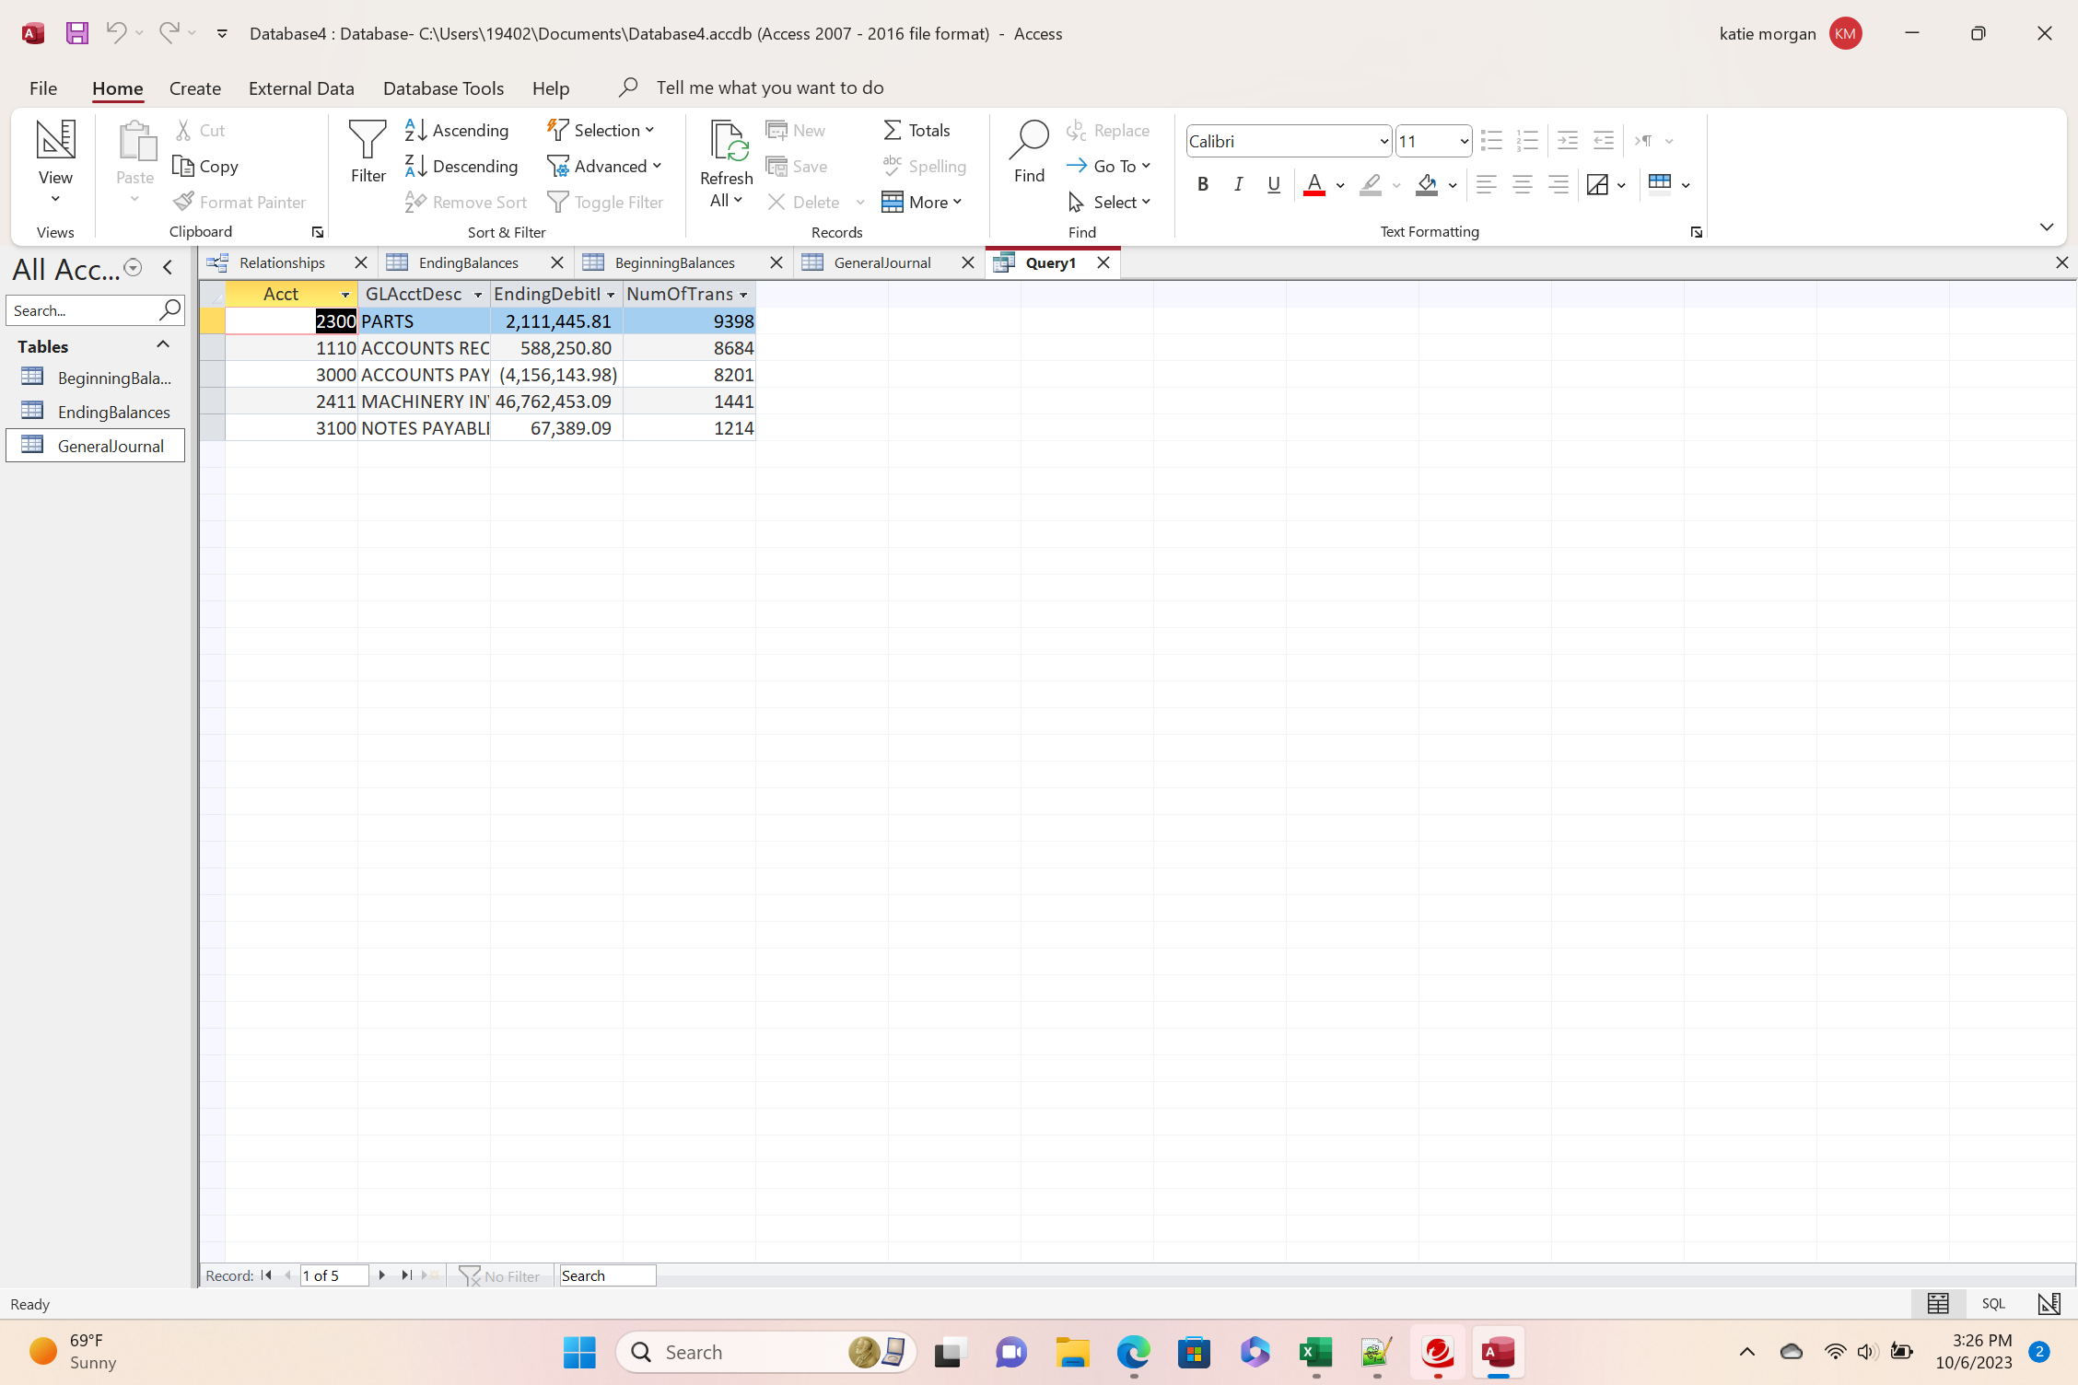Image resolution: width=2078 pixels, height=1385 pixels.
Task: Collapse the Tables group in navigation pane
Action: click(163, 344)
